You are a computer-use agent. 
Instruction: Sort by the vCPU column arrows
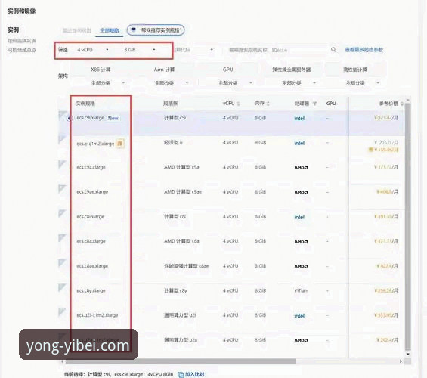point(239,104)
